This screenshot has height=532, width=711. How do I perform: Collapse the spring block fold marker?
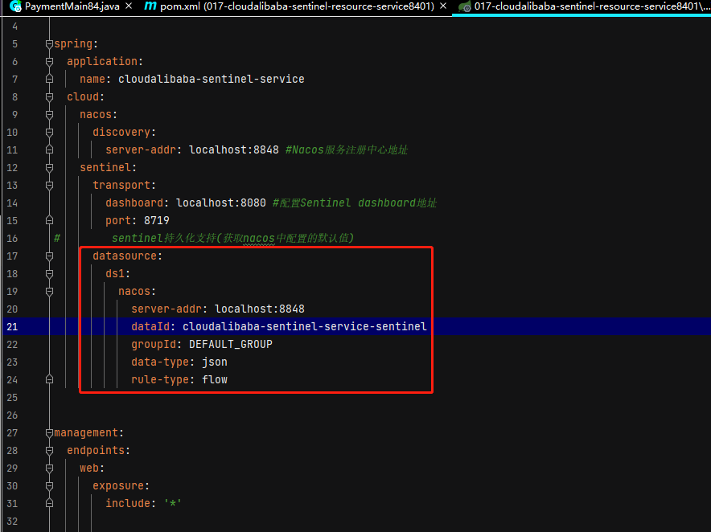[x=49, y=44]
